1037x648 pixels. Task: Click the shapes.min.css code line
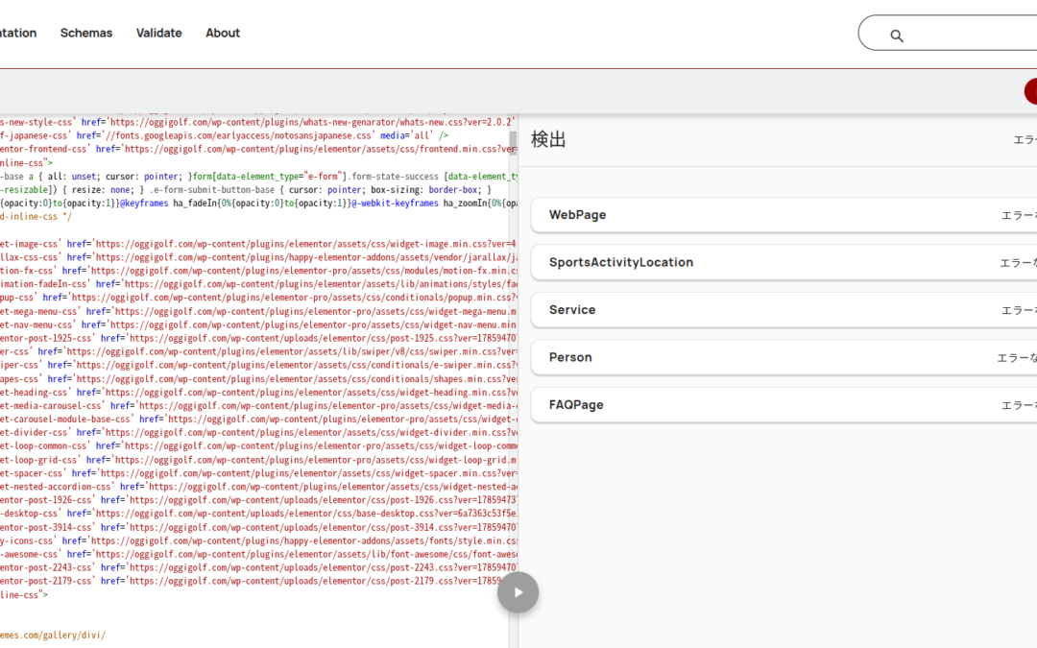click(x=258, y=379)
